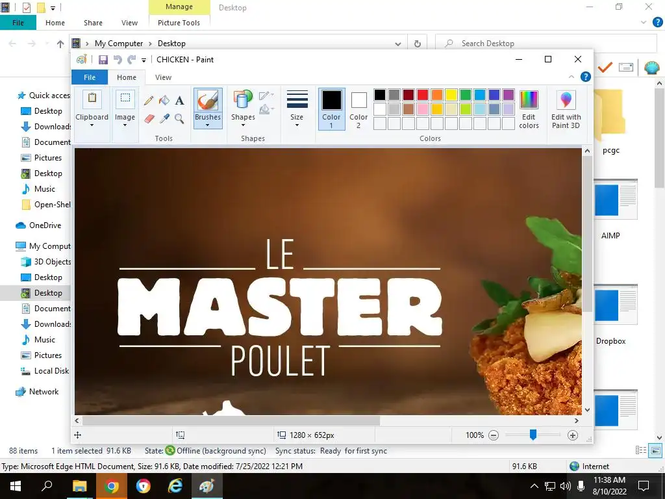Expand the Brushes dropdown arrow

[208, 125]
